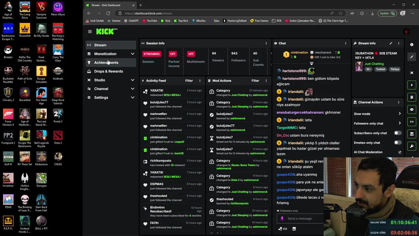This screenshot has height=236, width=419.
Task: Open browser downloads icon
Action: point(372,13)
